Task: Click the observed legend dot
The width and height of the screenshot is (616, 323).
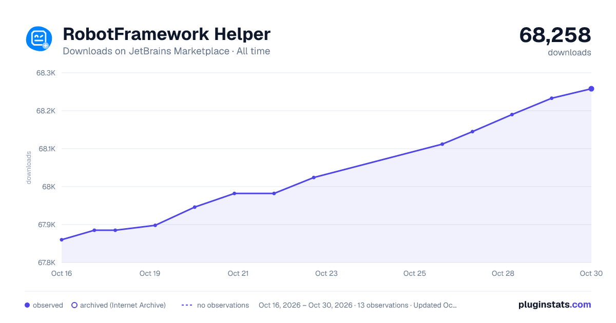Action: [x=27, y=305]
